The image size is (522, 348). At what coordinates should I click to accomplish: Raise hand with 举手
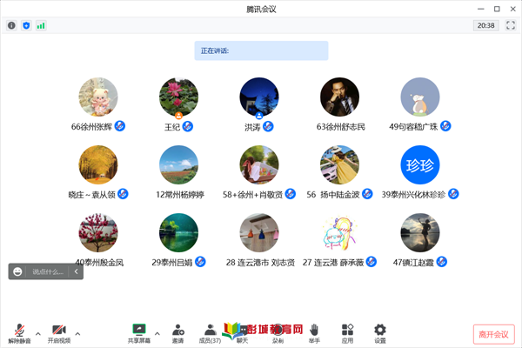[x=314, y=333]
